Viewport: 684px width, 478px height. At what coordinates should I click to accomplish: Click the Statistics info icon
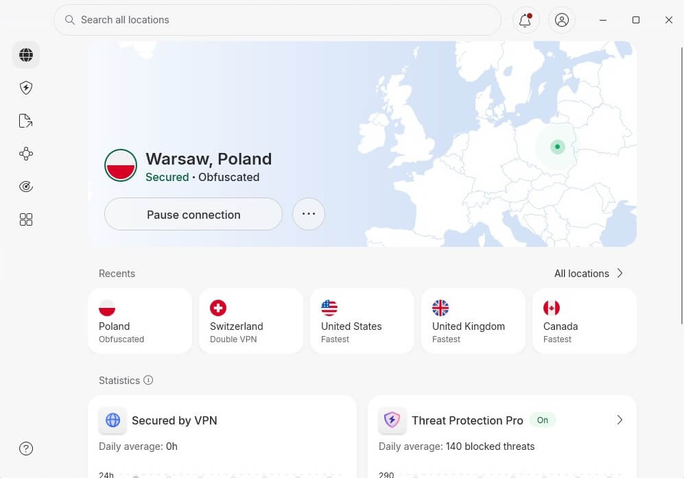(148, 381)
